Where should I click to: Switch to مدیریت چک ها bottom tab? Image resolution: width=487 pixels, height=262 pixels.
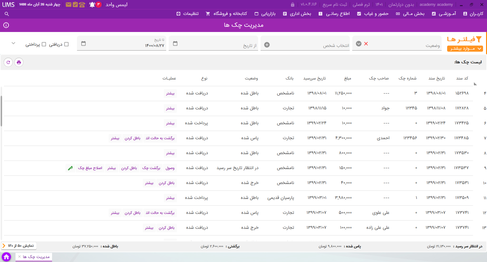pyautogui.click(x=34, y=257)
